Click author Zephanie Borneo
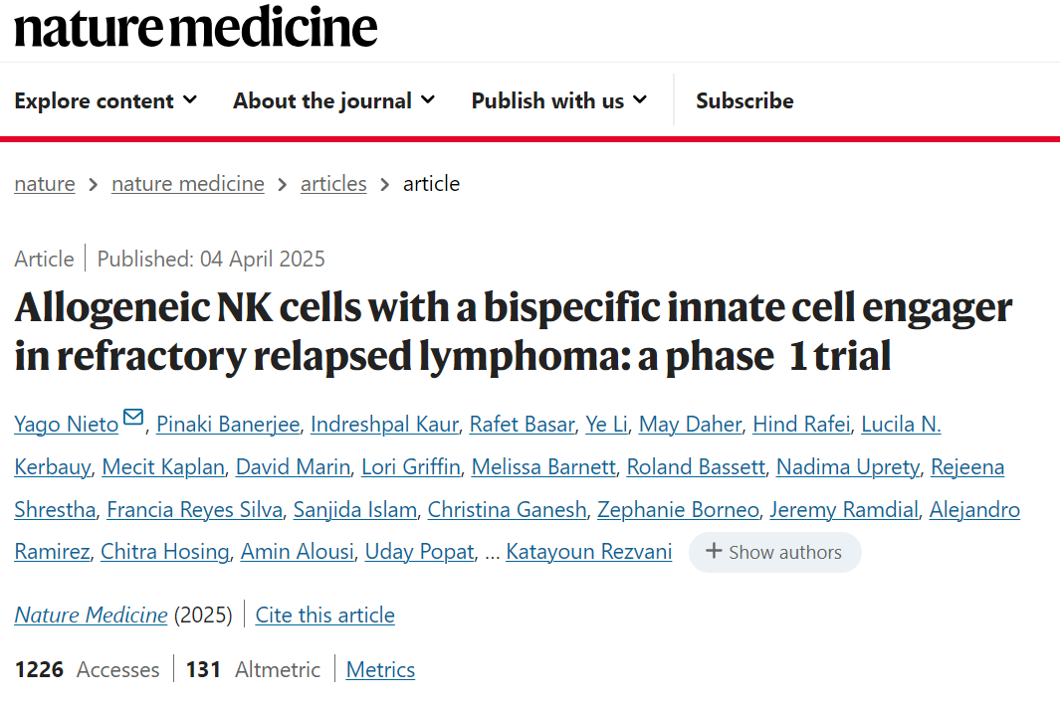The width and height of the screenshot is (1060, 705). [678, 510]
